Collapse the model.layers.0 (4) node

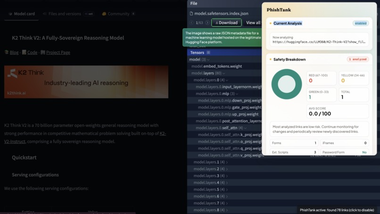pos(227,80)
